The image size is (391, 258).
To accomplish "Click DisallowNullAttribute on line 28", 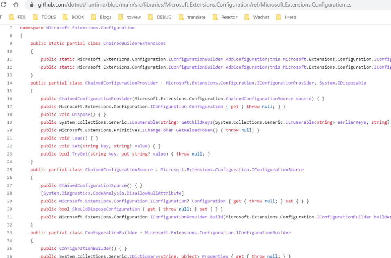I will [154, 193].
